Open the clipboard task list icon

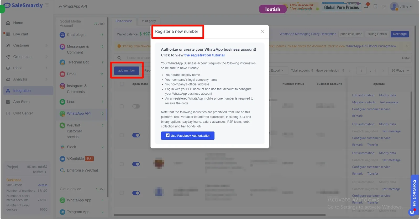click(375, 7)
